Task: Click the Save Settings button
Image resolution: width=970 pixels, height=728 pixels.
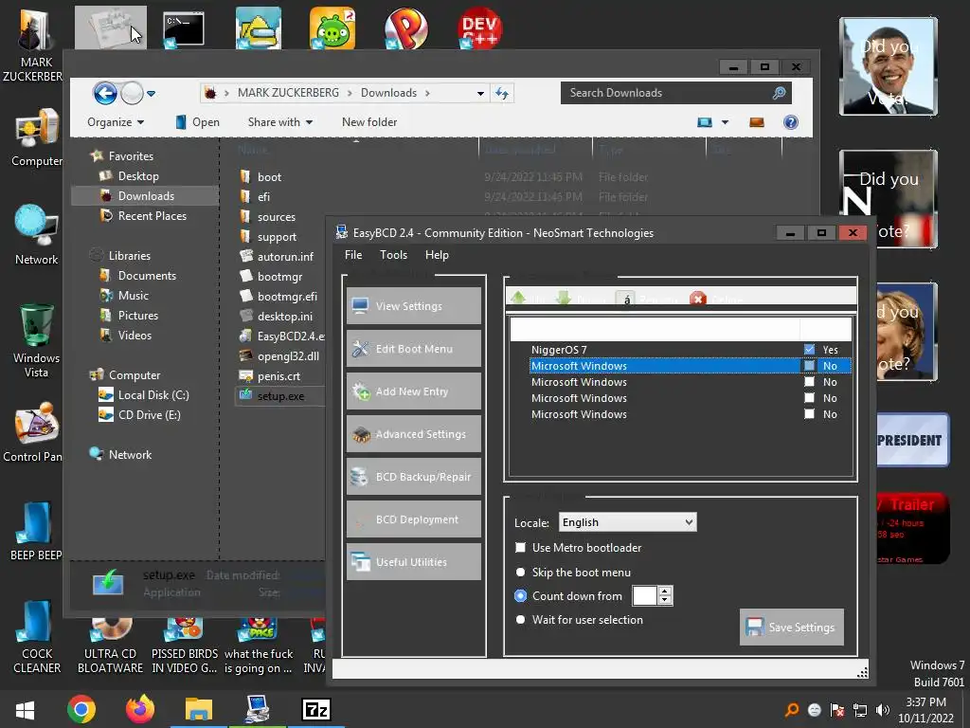Action: click(x=791, y=628)
